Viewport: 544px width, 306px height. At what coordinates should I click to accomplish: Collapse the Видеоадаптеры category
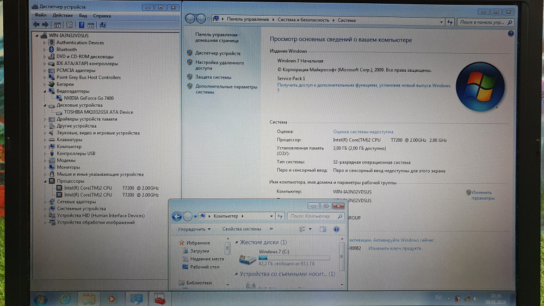pos(45,91)
